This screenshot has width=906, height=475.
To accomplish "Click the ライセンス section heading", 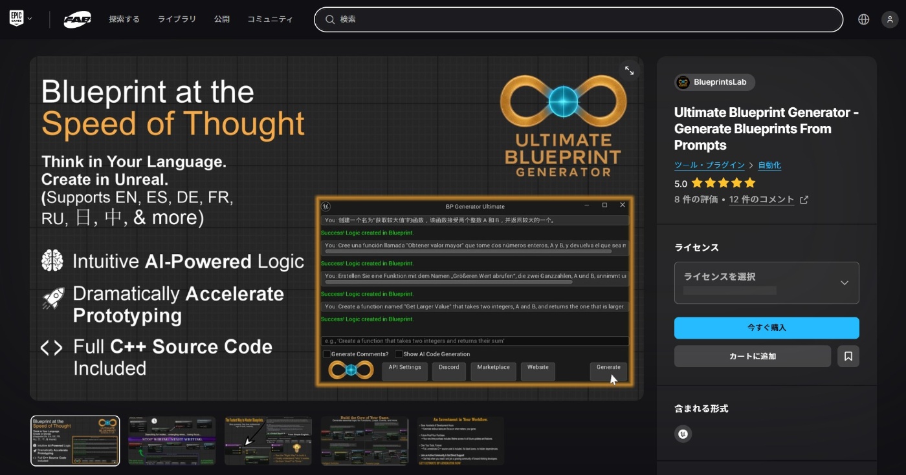I will point(696,248).
